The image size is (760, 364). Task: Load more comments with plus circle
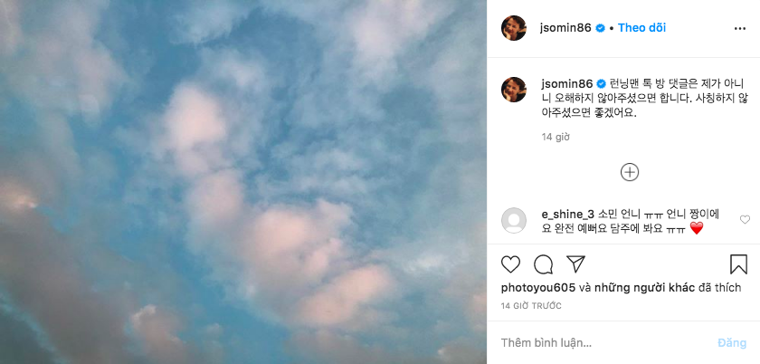click(x=630, y=172)
